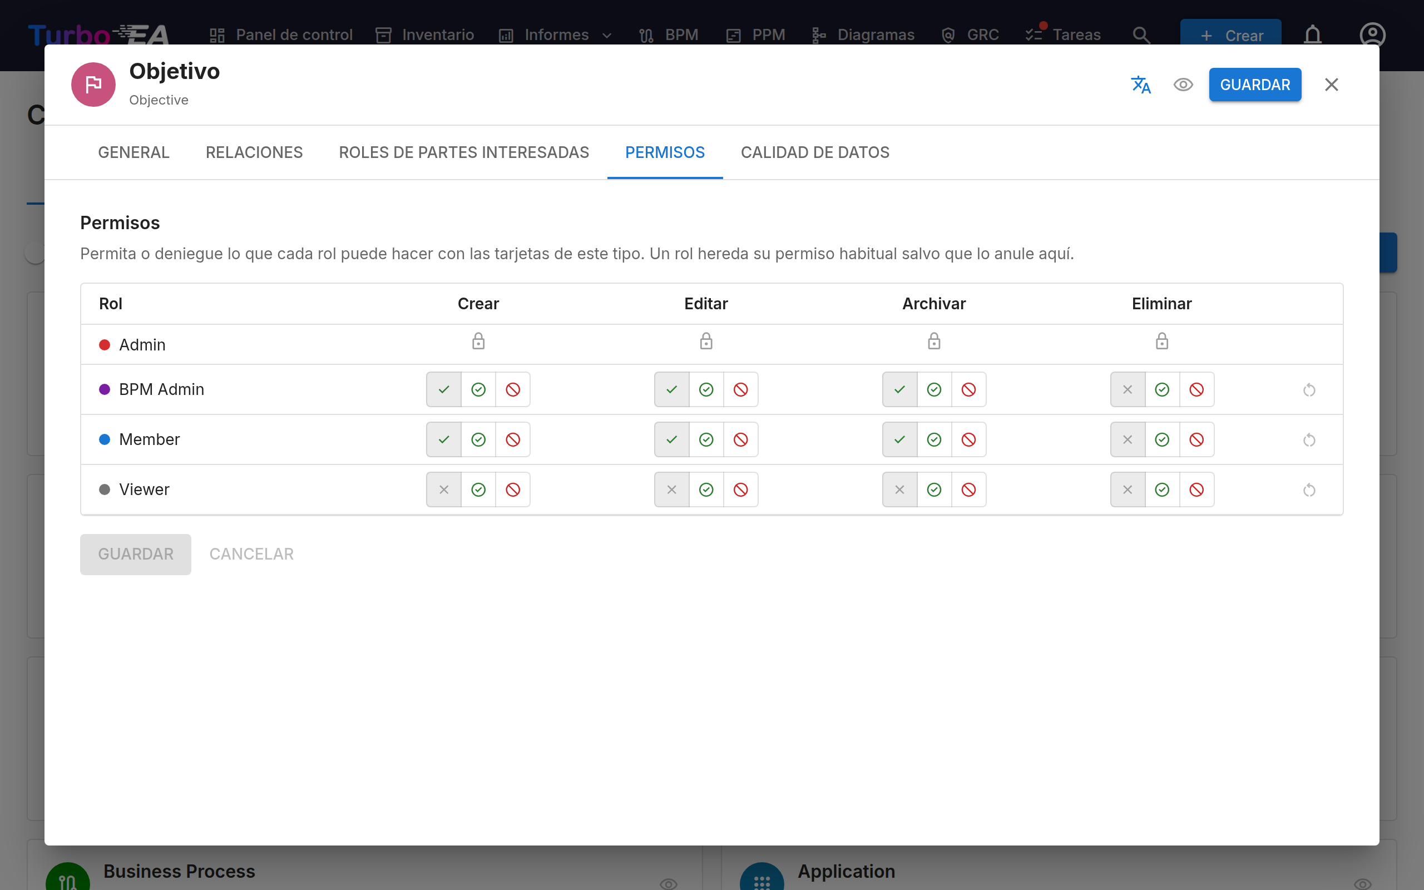Reset Member row permissions
Viewport: 1424px width, 890px height.
pos(1309,439)
